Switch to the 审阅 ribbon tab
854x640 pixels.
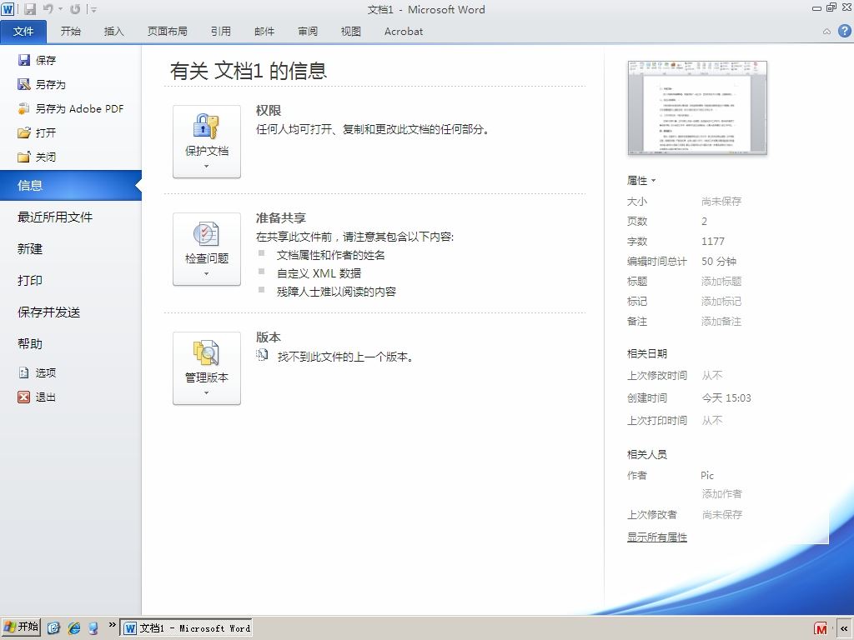tap(308, 32)
